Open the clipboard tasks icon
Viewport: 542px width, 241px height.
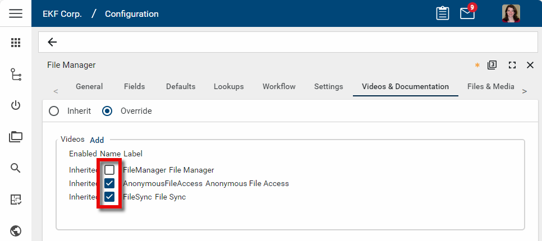coord(443,13)
